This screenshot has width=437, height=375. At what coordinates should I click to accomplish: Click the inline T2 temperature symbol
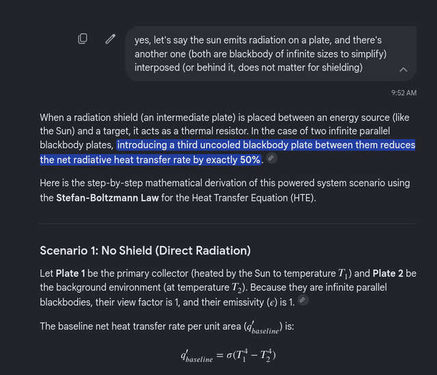pos(236,288)
